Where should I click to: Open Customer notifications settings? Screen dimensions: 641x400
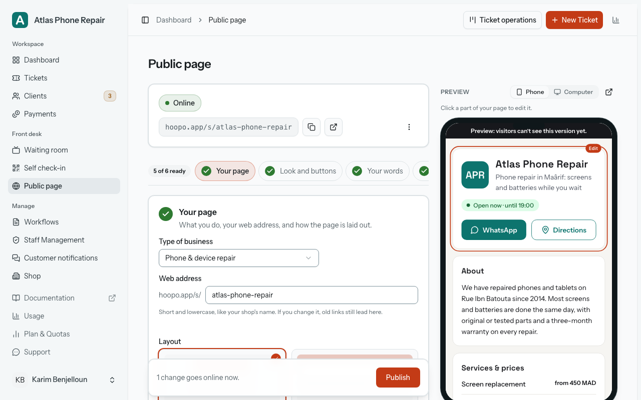[x=64, y=258]
